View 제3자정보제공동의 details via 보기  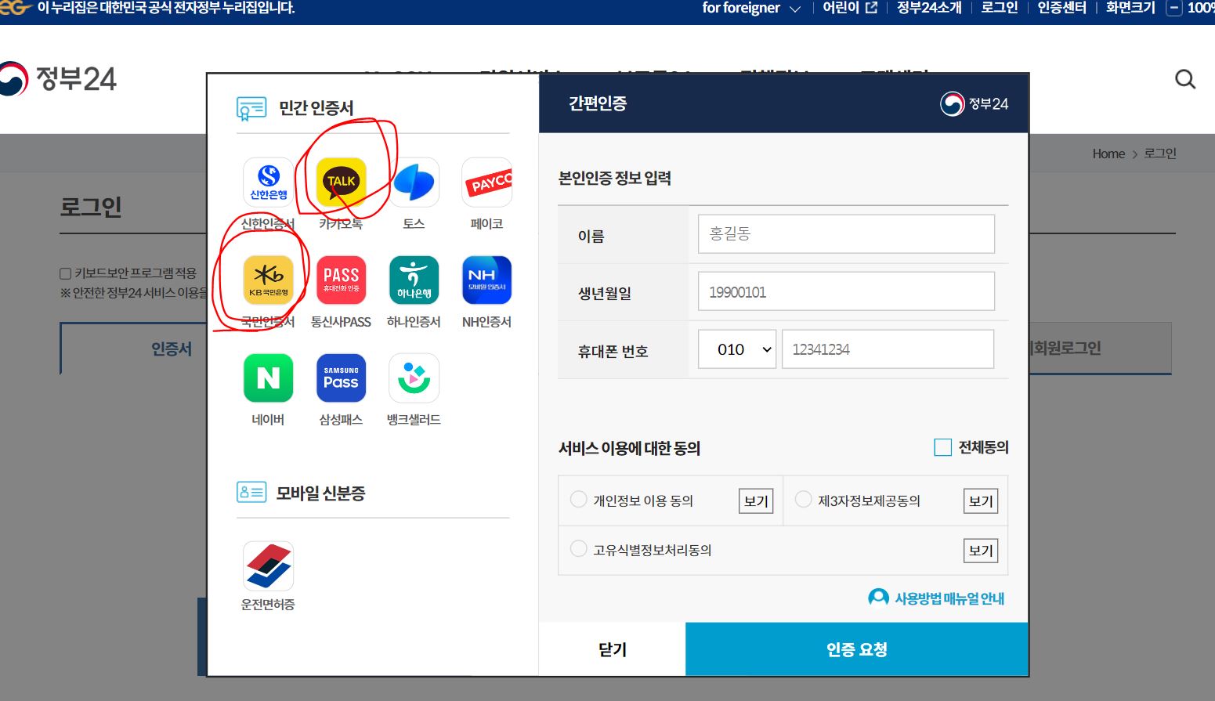[x=981, y=501]
